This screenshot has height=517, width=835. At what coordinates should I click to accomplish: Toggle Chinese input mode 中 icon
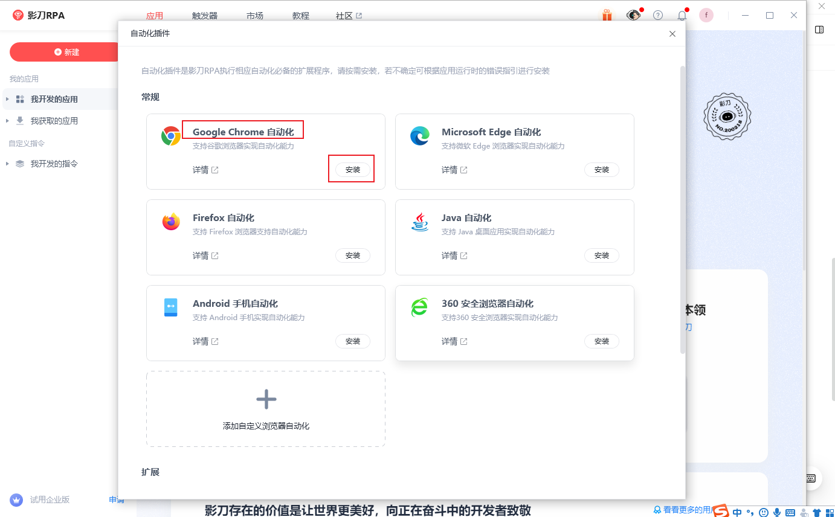[x=737, y=512]
